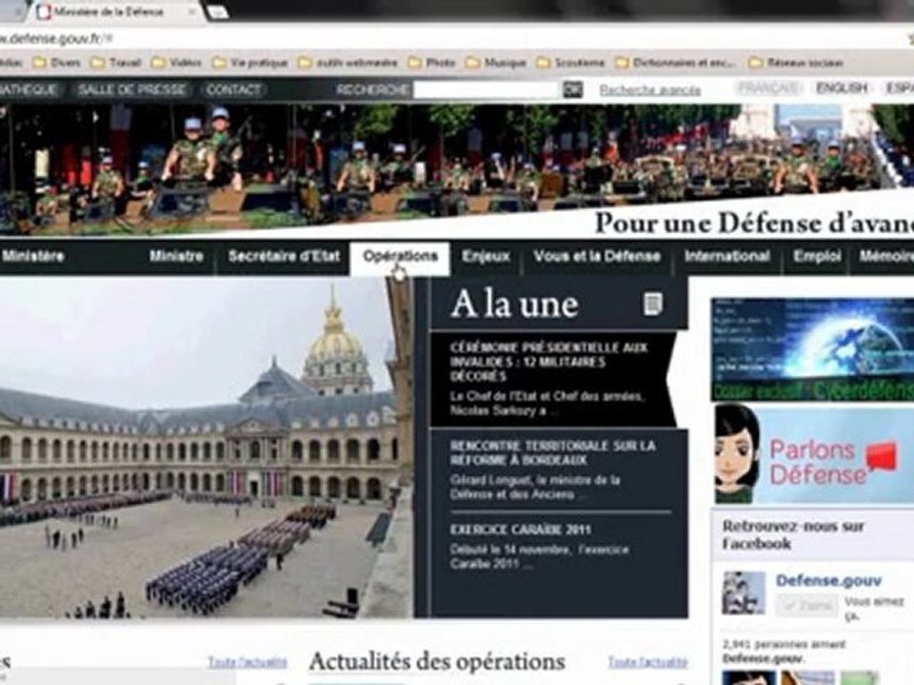Click the Actualités des opérations heading
The width and height of the screenshot is (914, 685).
(437, 662)
